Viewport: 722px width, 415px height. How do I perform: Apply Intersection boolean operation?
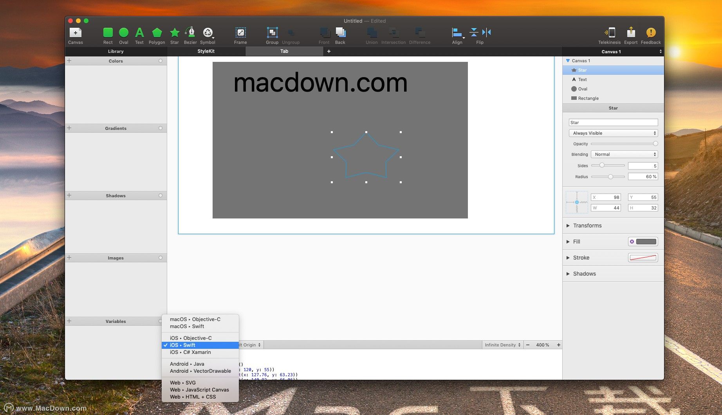coord(393,32)
